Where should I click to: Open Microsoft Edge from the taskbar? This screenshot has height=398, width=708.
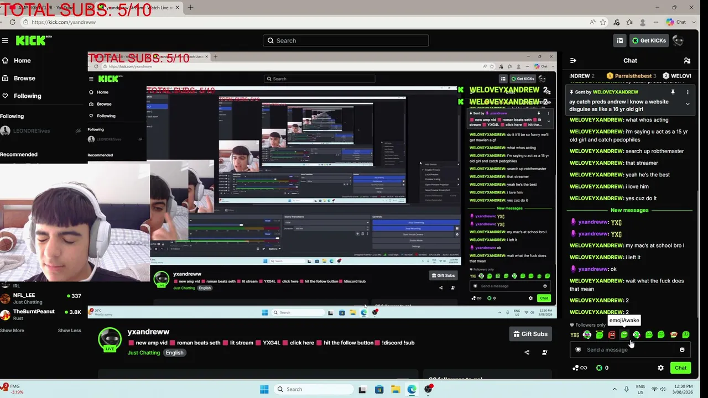click(412, 389)
